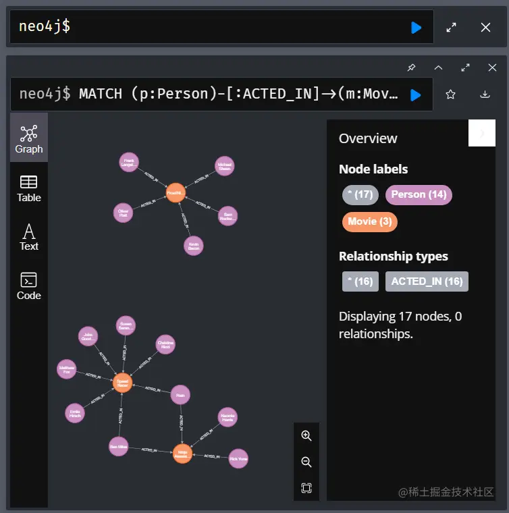Viewport: 509px width, 513px height.
Task: Open the export download options
Action: [x=485, y=94]
